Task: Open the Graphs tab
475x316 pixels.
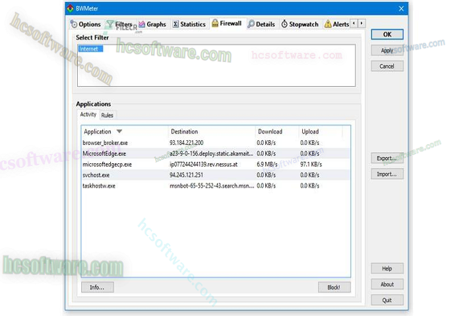Action: tap(152, 24)
